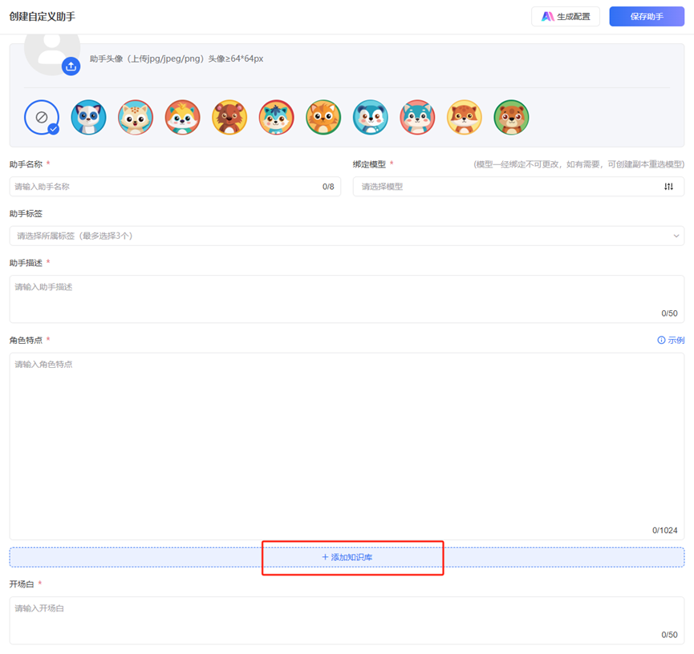
Task: Click the 保存助手 button
Action: pos(647,16)
